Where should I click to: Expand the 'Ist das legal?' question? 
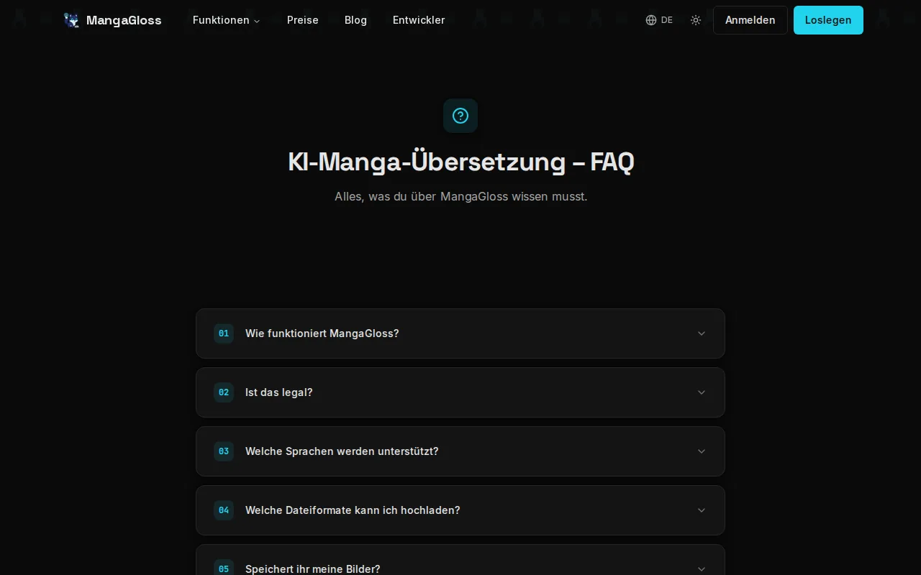[x=460, y=392]
